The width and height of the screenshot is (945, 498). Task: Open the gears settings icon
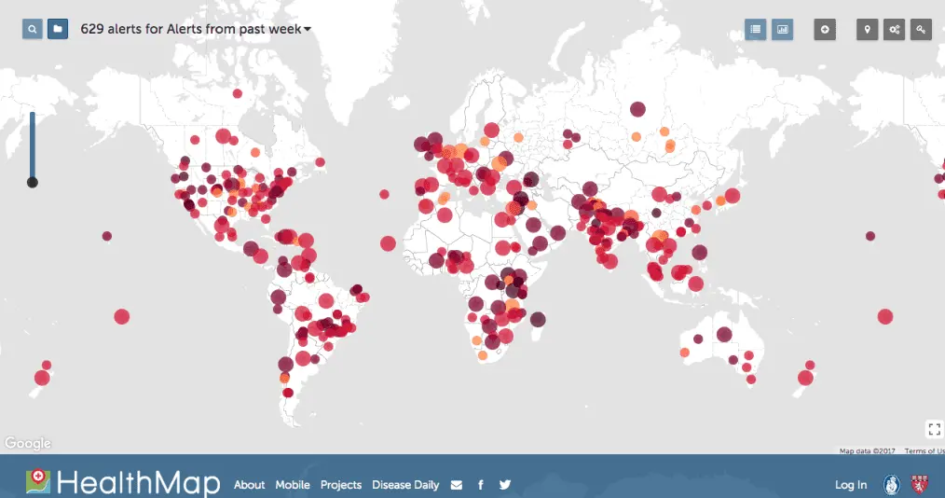[895, 30]
